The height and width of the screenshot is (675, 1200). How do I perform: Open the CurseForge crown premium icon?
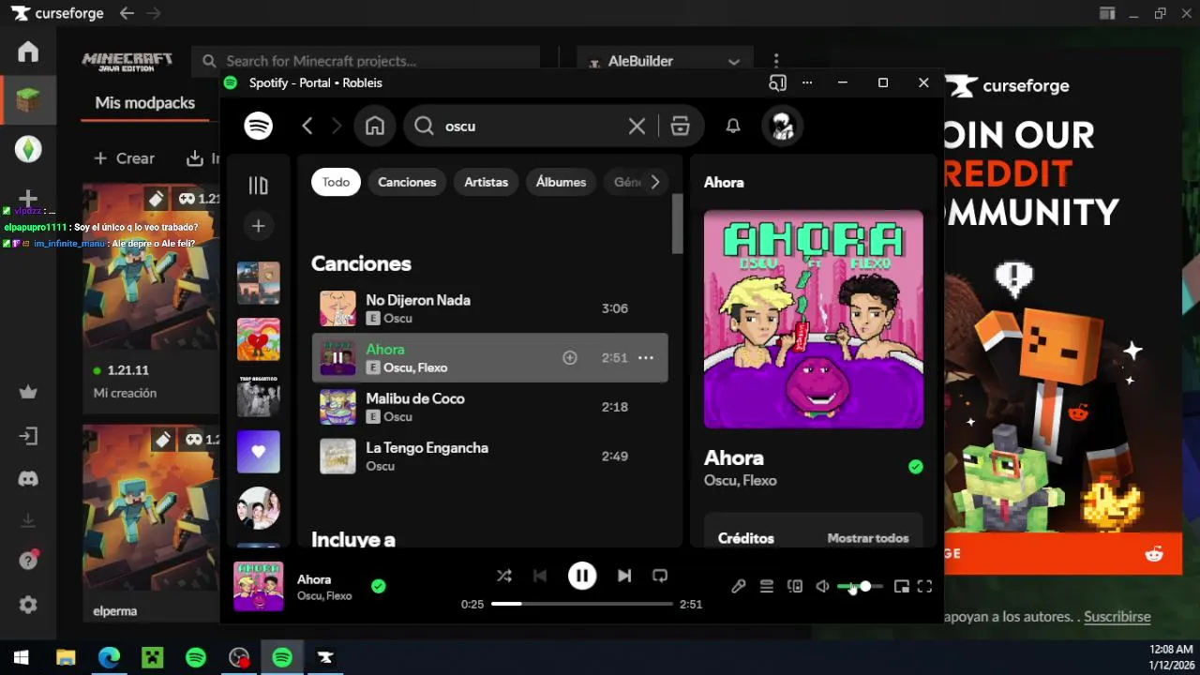click(x=28, y=392)
